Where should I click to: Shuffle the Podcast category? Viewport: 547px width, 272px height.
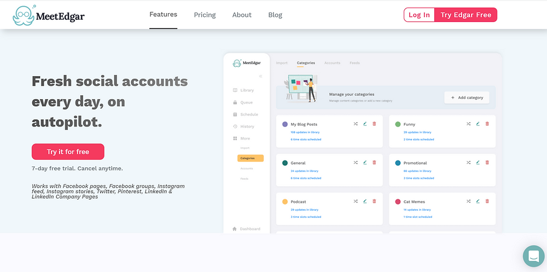pyautogui.click(x=356, y=201)
